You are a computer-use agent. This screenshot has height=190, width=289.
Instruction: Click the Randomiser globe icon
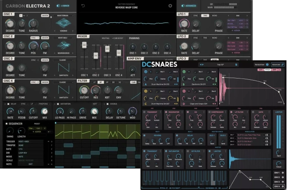pos(267,64)
